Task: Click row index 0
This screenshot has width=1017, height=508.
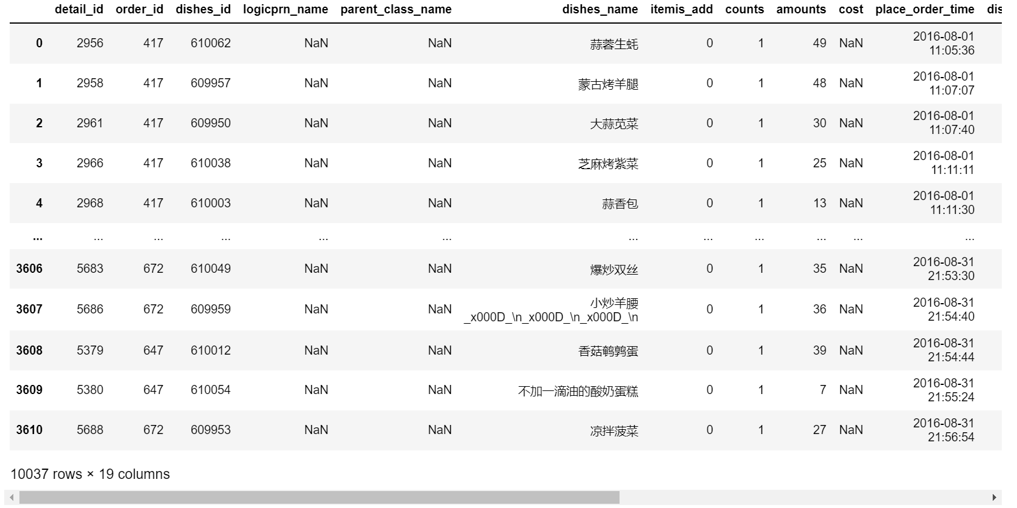Action: pyautogui.click(x=39, y=43)
